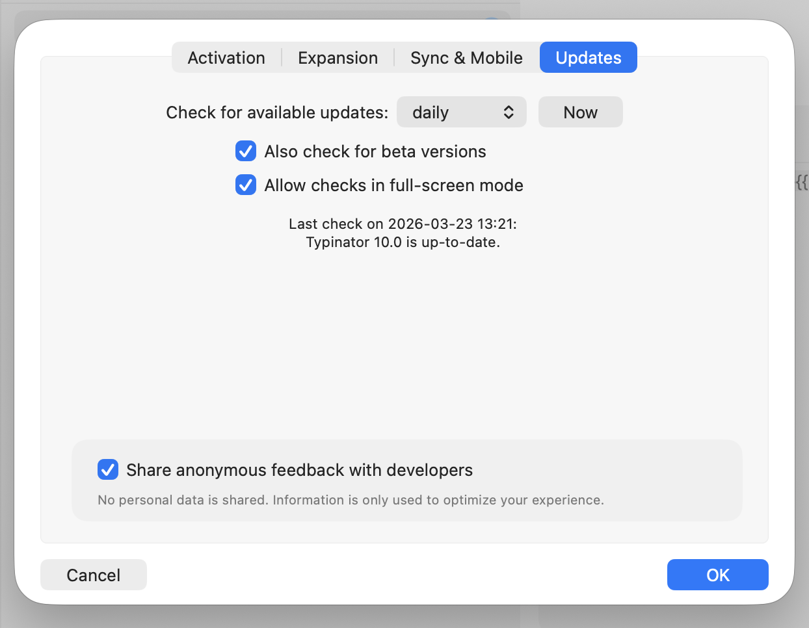Click the checkmark icon next to anonymous feedback
The height and width of the screenshot is (628, 809).
[108, 469]
